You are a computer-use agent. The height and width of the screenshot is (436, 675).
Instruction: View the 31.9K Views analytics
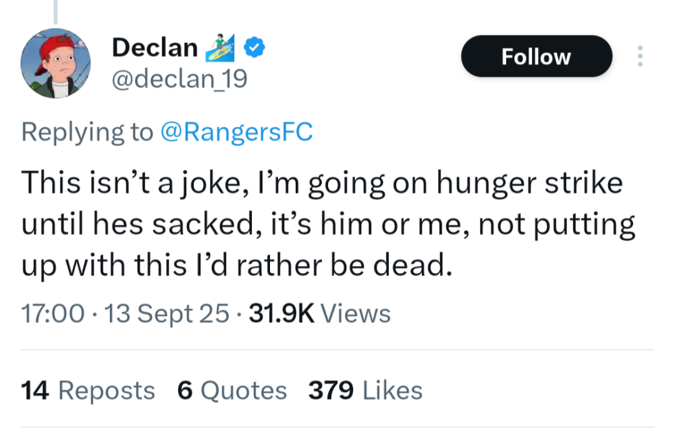tap(320, 313)
